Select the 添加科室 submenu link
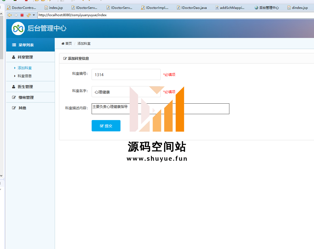The width and height of the screenshot is (314, 249). (25, 68)
